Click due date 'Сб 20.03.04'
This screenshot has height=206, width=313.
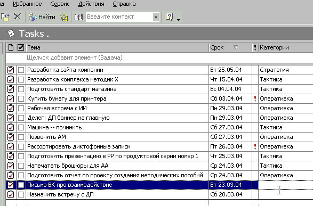(226, 194)
